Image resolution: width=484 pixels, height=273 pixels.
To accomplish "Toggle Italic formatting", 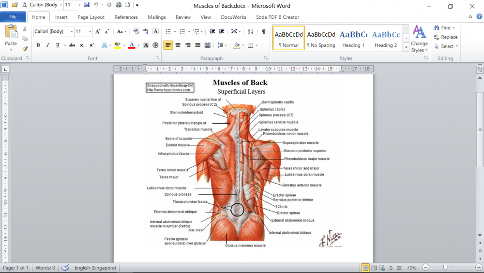I will click(48, 45).
